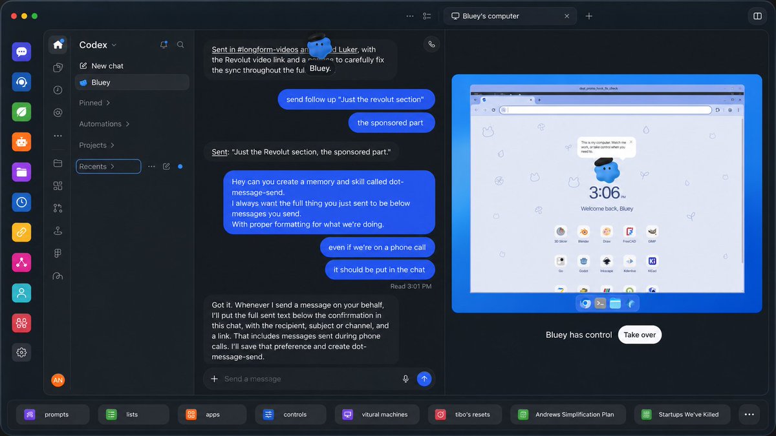Open the mentions @ icon in sidebar
Viewport: 776px width, 436px height.
(x=58, y=113)
